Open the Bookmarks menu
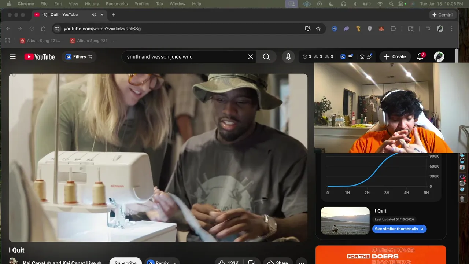The height and width of the screenshot is (264, 469). pyautogui.click(x=117, y=4)
